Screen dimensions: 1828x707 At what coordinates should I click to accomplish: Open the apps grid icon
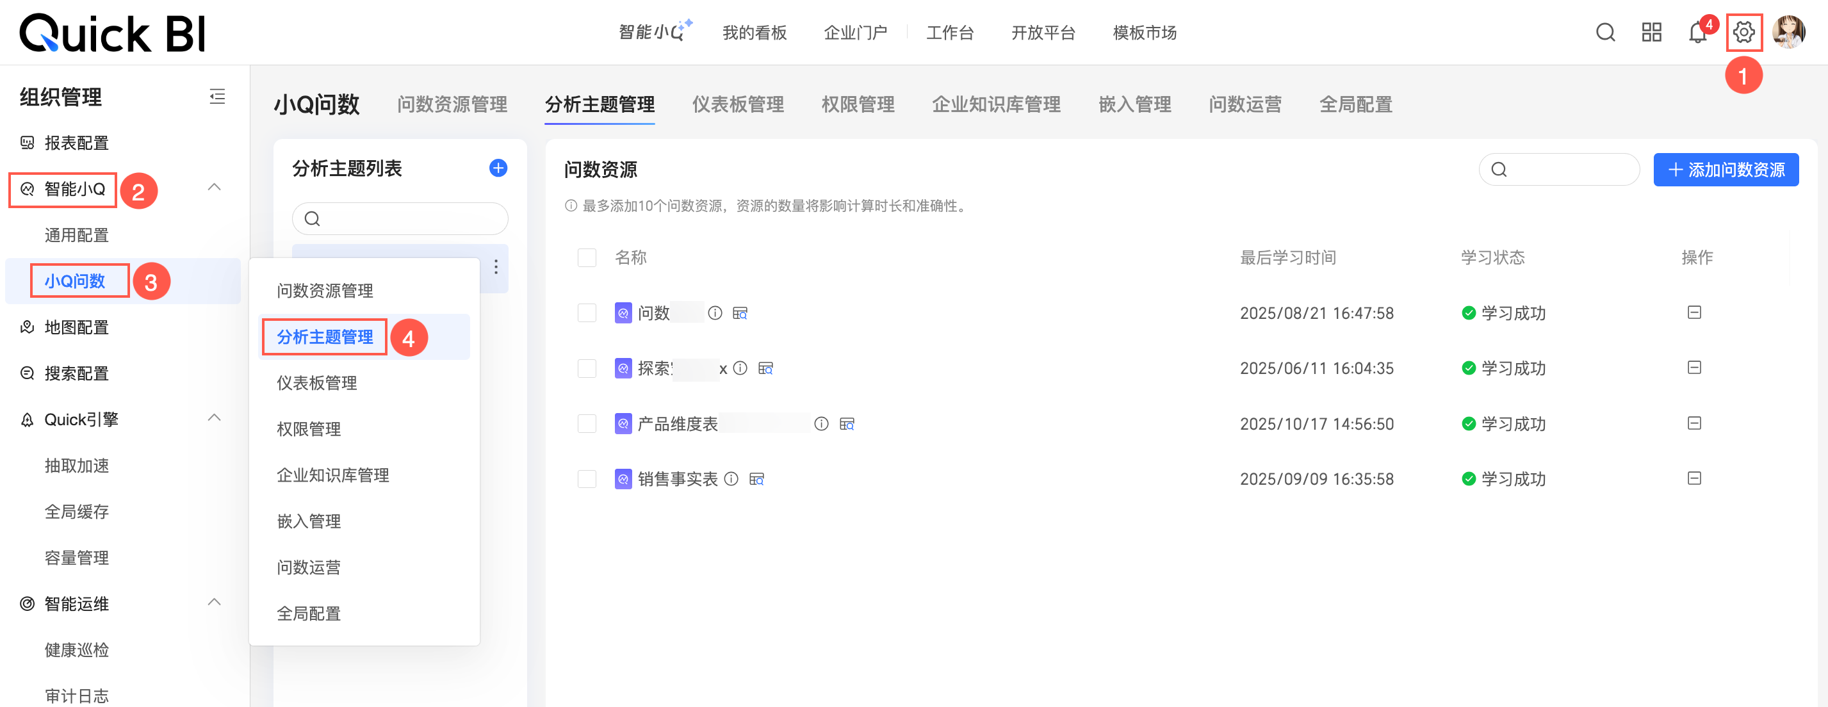coord(1651,33)
